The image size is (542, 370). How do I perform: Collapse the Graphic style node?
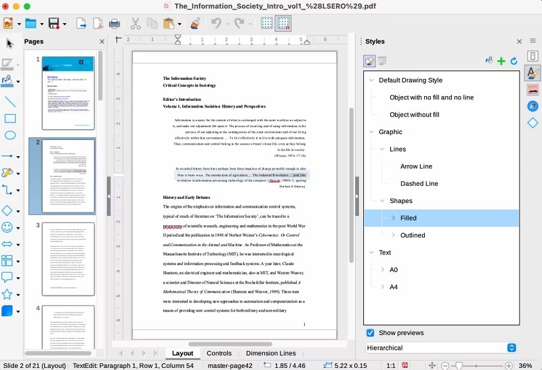click(371, 132)
